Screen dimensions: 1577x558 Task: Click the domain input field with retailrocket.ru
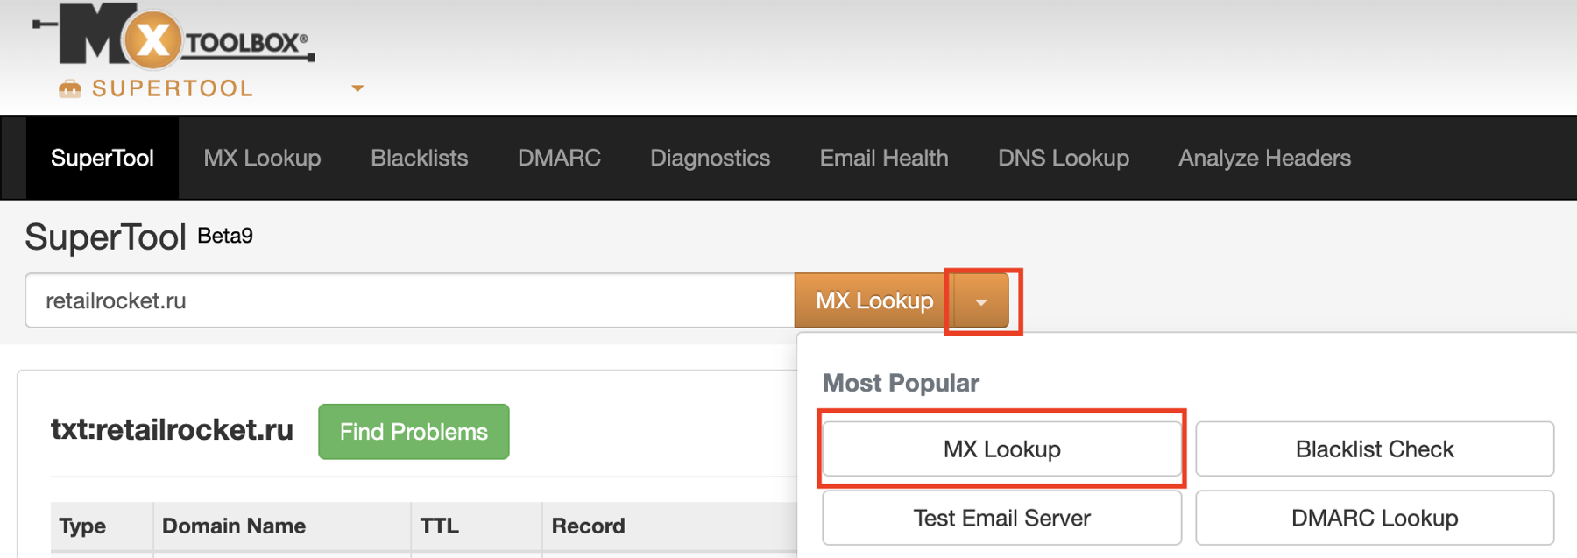(x=410, y=300)
